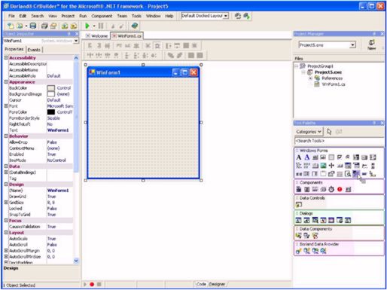Switch to the Welcome tab
The height and width of the screenshot is (290, 387).
(97, 36)
